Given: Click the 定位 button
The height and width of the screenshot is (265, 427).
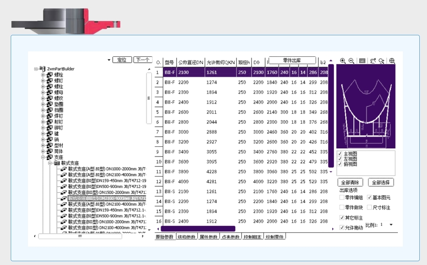Looking at the screenshot, I should (122, 60).
